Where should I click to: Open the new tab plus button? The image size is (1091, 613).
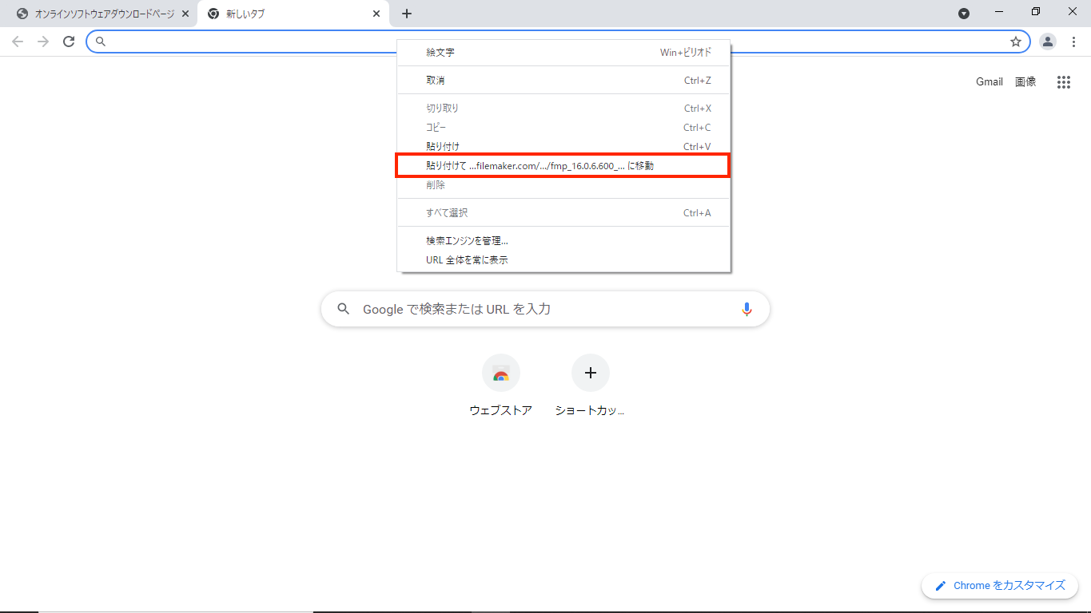(407, 14)
